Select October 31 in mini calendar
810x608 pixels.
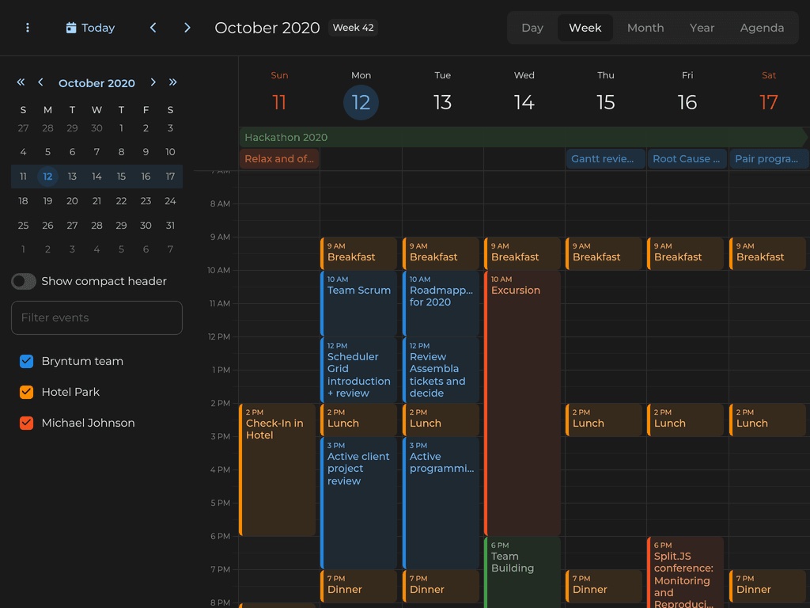[x=170, y=226]
